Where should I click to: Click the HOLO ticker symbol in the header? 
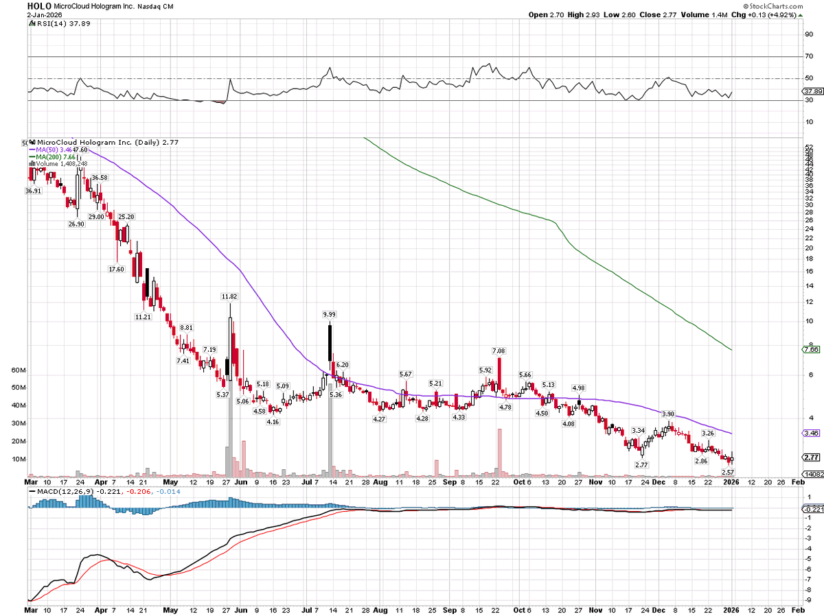coord(39,5)
